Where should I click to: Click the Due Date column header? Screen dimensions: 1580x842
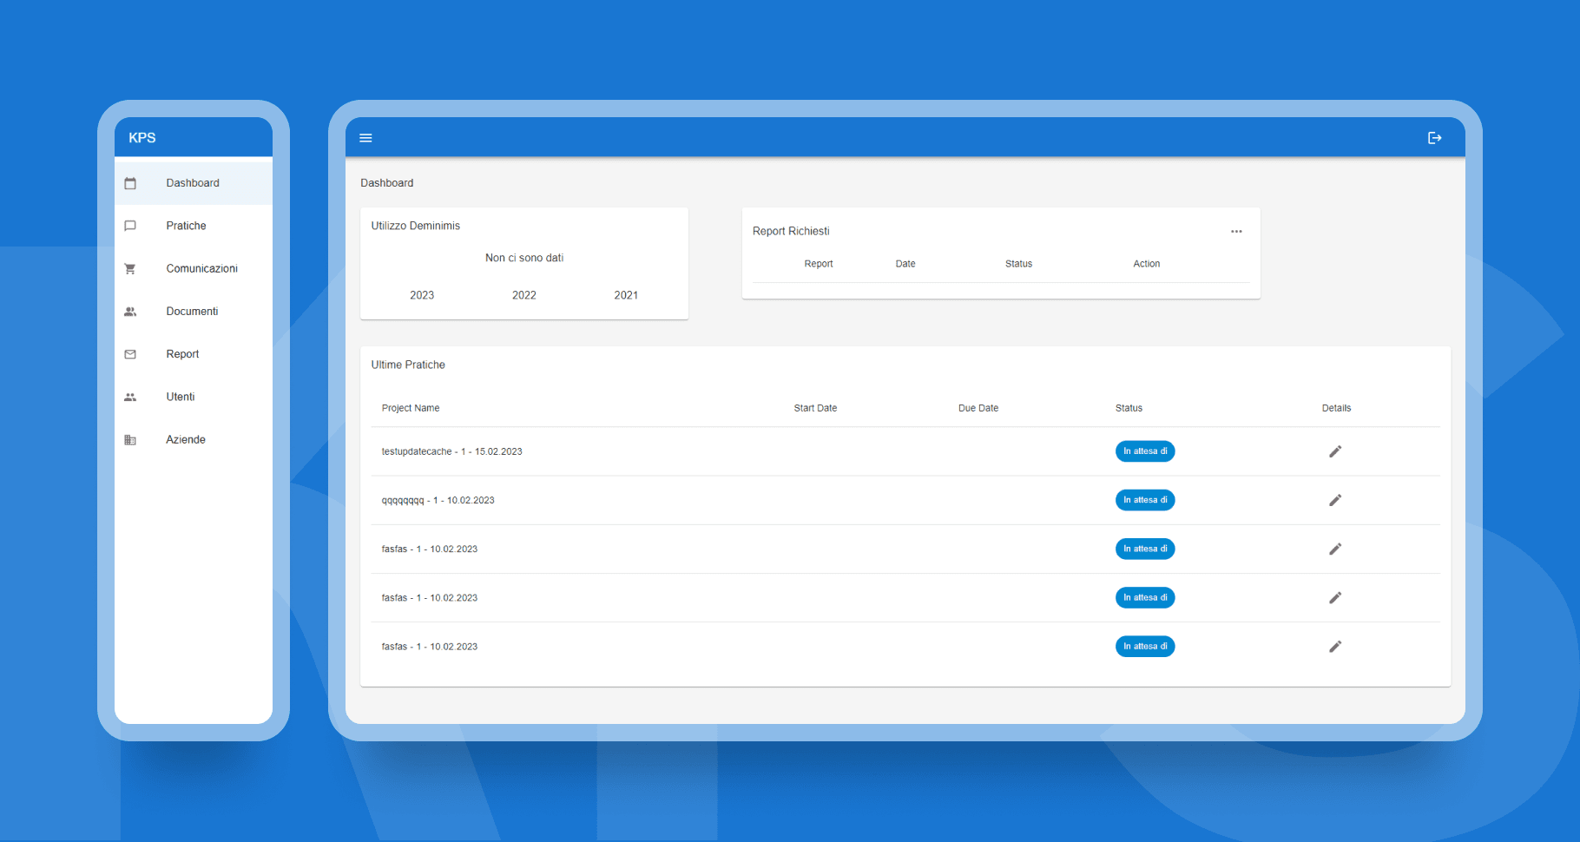pos(978,408)
